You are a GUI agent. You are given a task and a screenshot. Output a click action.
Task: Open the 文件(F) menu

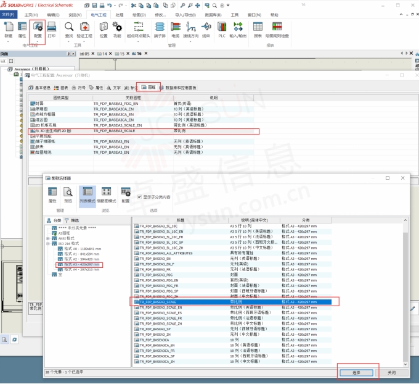[8, 14]
